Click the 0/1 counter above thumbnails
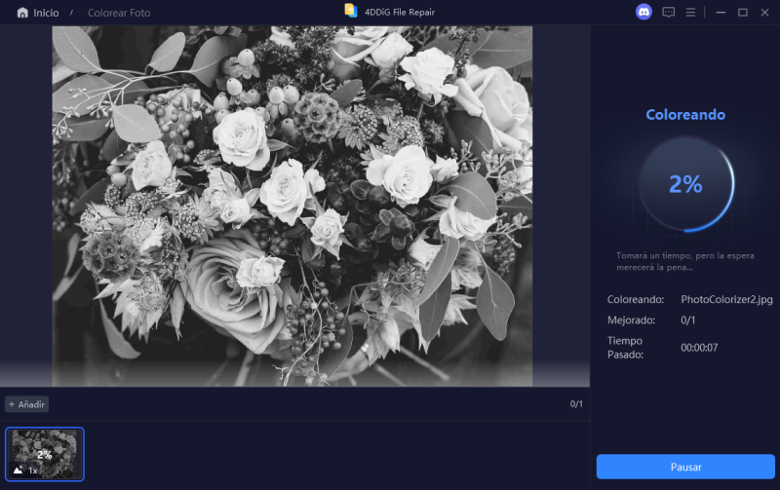Screen dimensions: 780x490 (576, 404)
